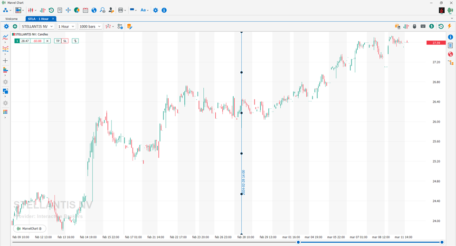Open the pie chart icon in top toolbar
Image resolution: width=456 pixels, height=246 pixels.
77,10
